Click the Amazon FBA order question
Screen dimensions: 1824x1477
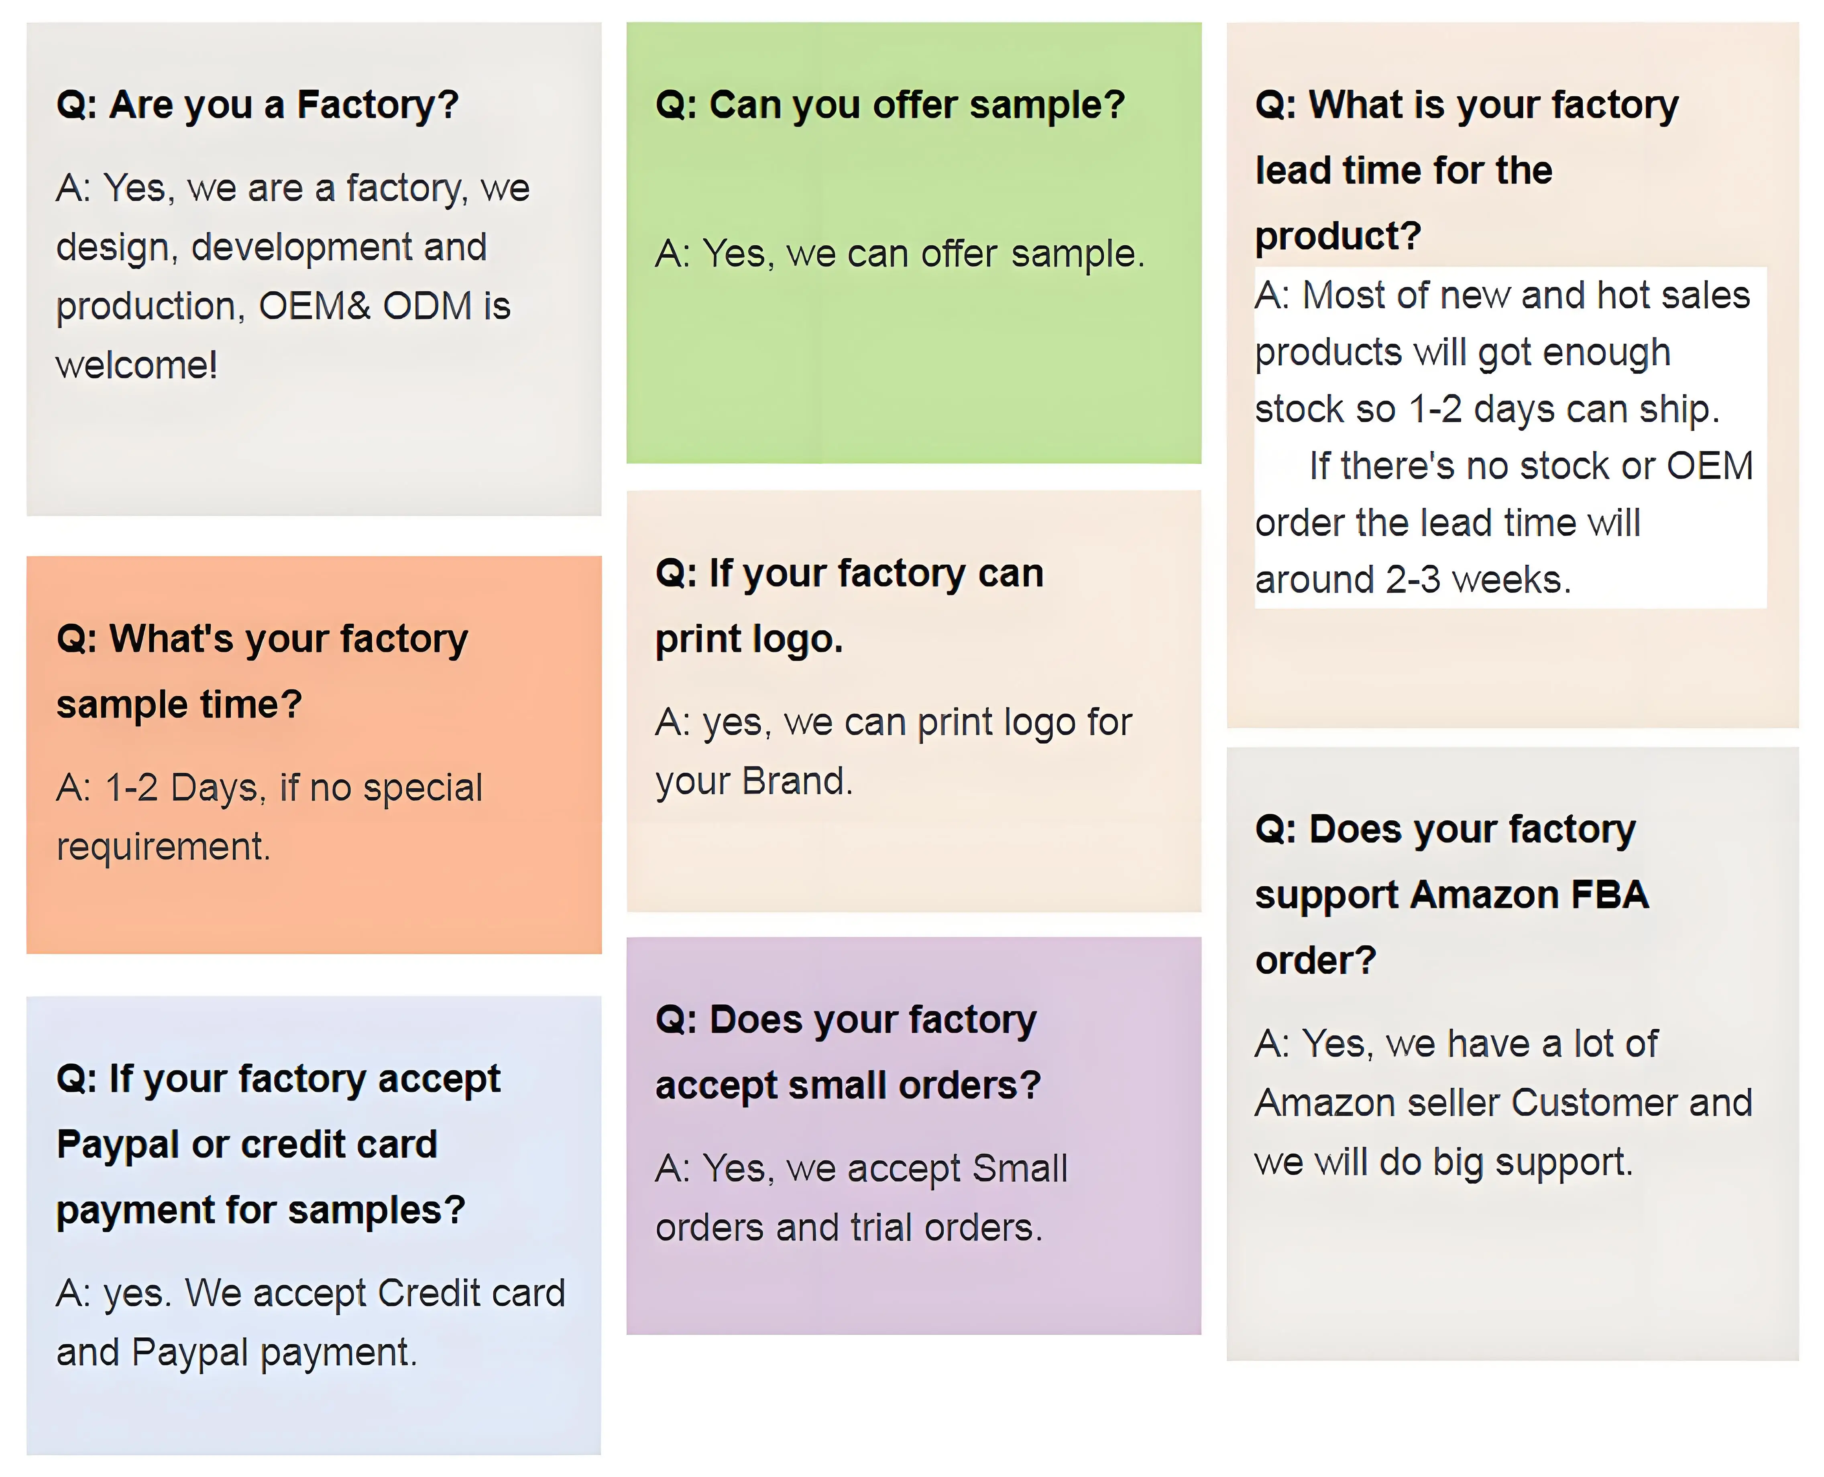click(x=1451, y=894)
